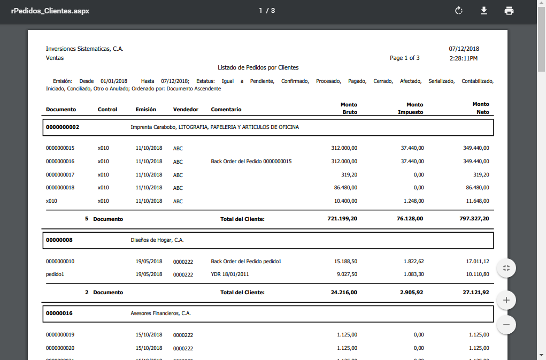The width and height of the screenshot is (546, 360).
Task: Select the Imprenta Carabobo client row
Action: 214,127
